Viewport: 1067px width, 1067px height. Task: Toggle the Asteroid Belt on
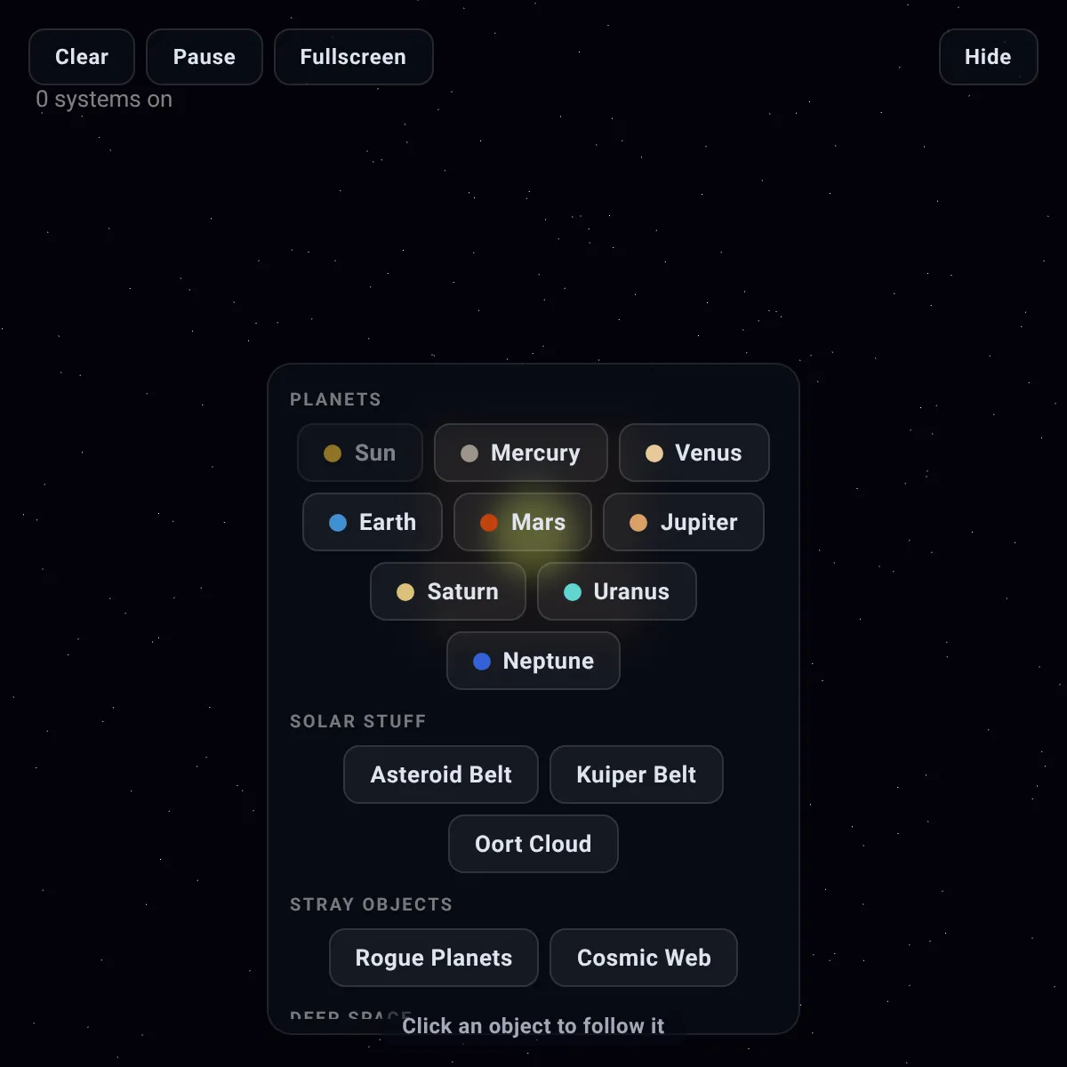tap(441, 774)
